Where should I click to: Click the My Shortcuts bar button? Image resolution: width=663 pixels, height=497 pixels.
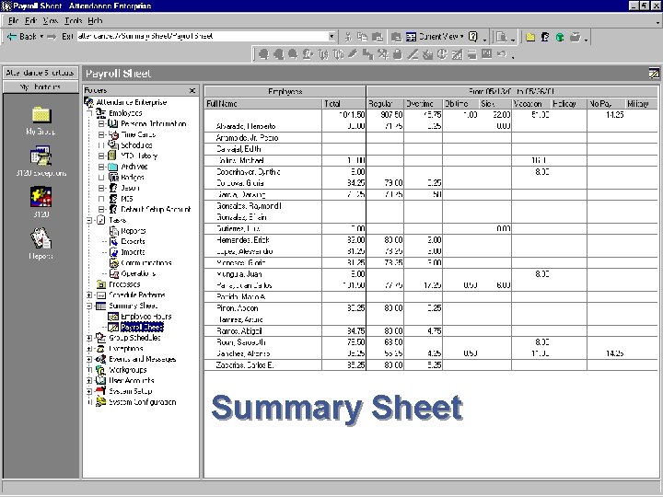41,87
